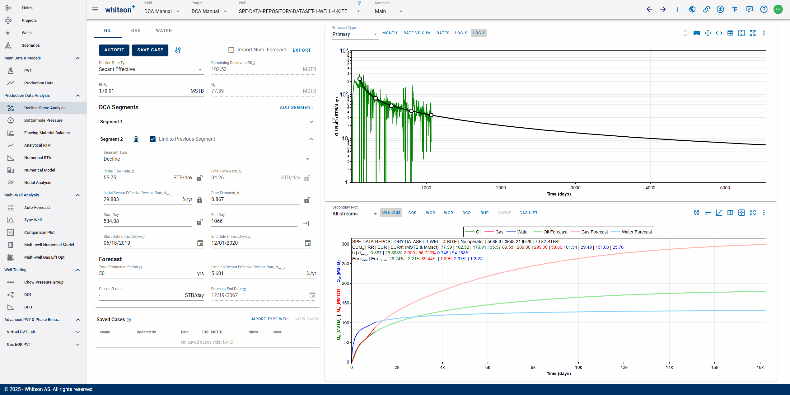Toggle lock on Initial Secant Effective Decline Rate
This screenshot has width=790, height=395.
click(200, 200)
